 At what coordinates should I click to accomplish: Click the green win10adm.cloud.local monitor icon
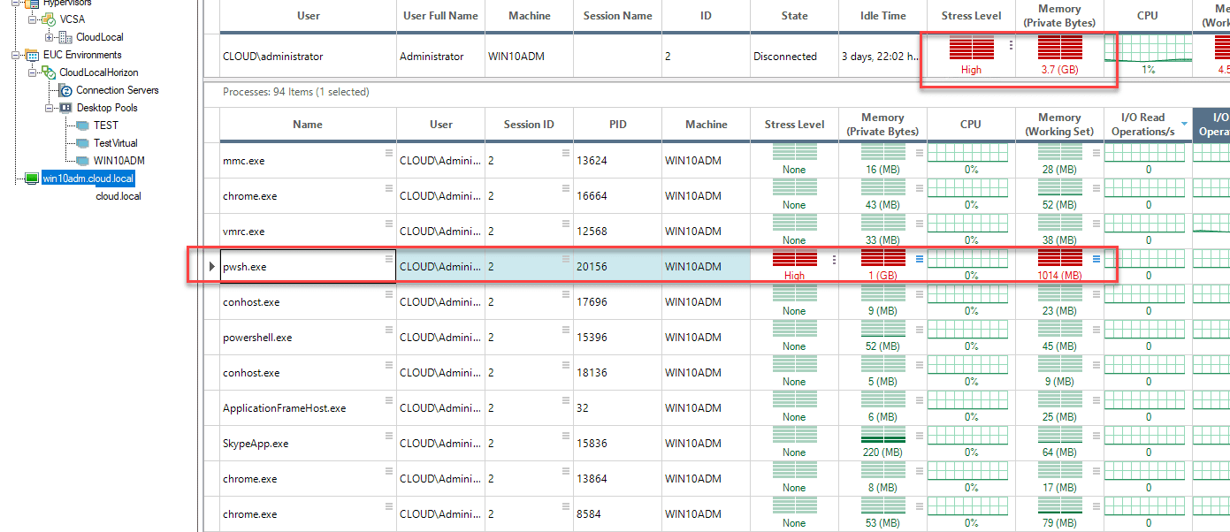32,179
